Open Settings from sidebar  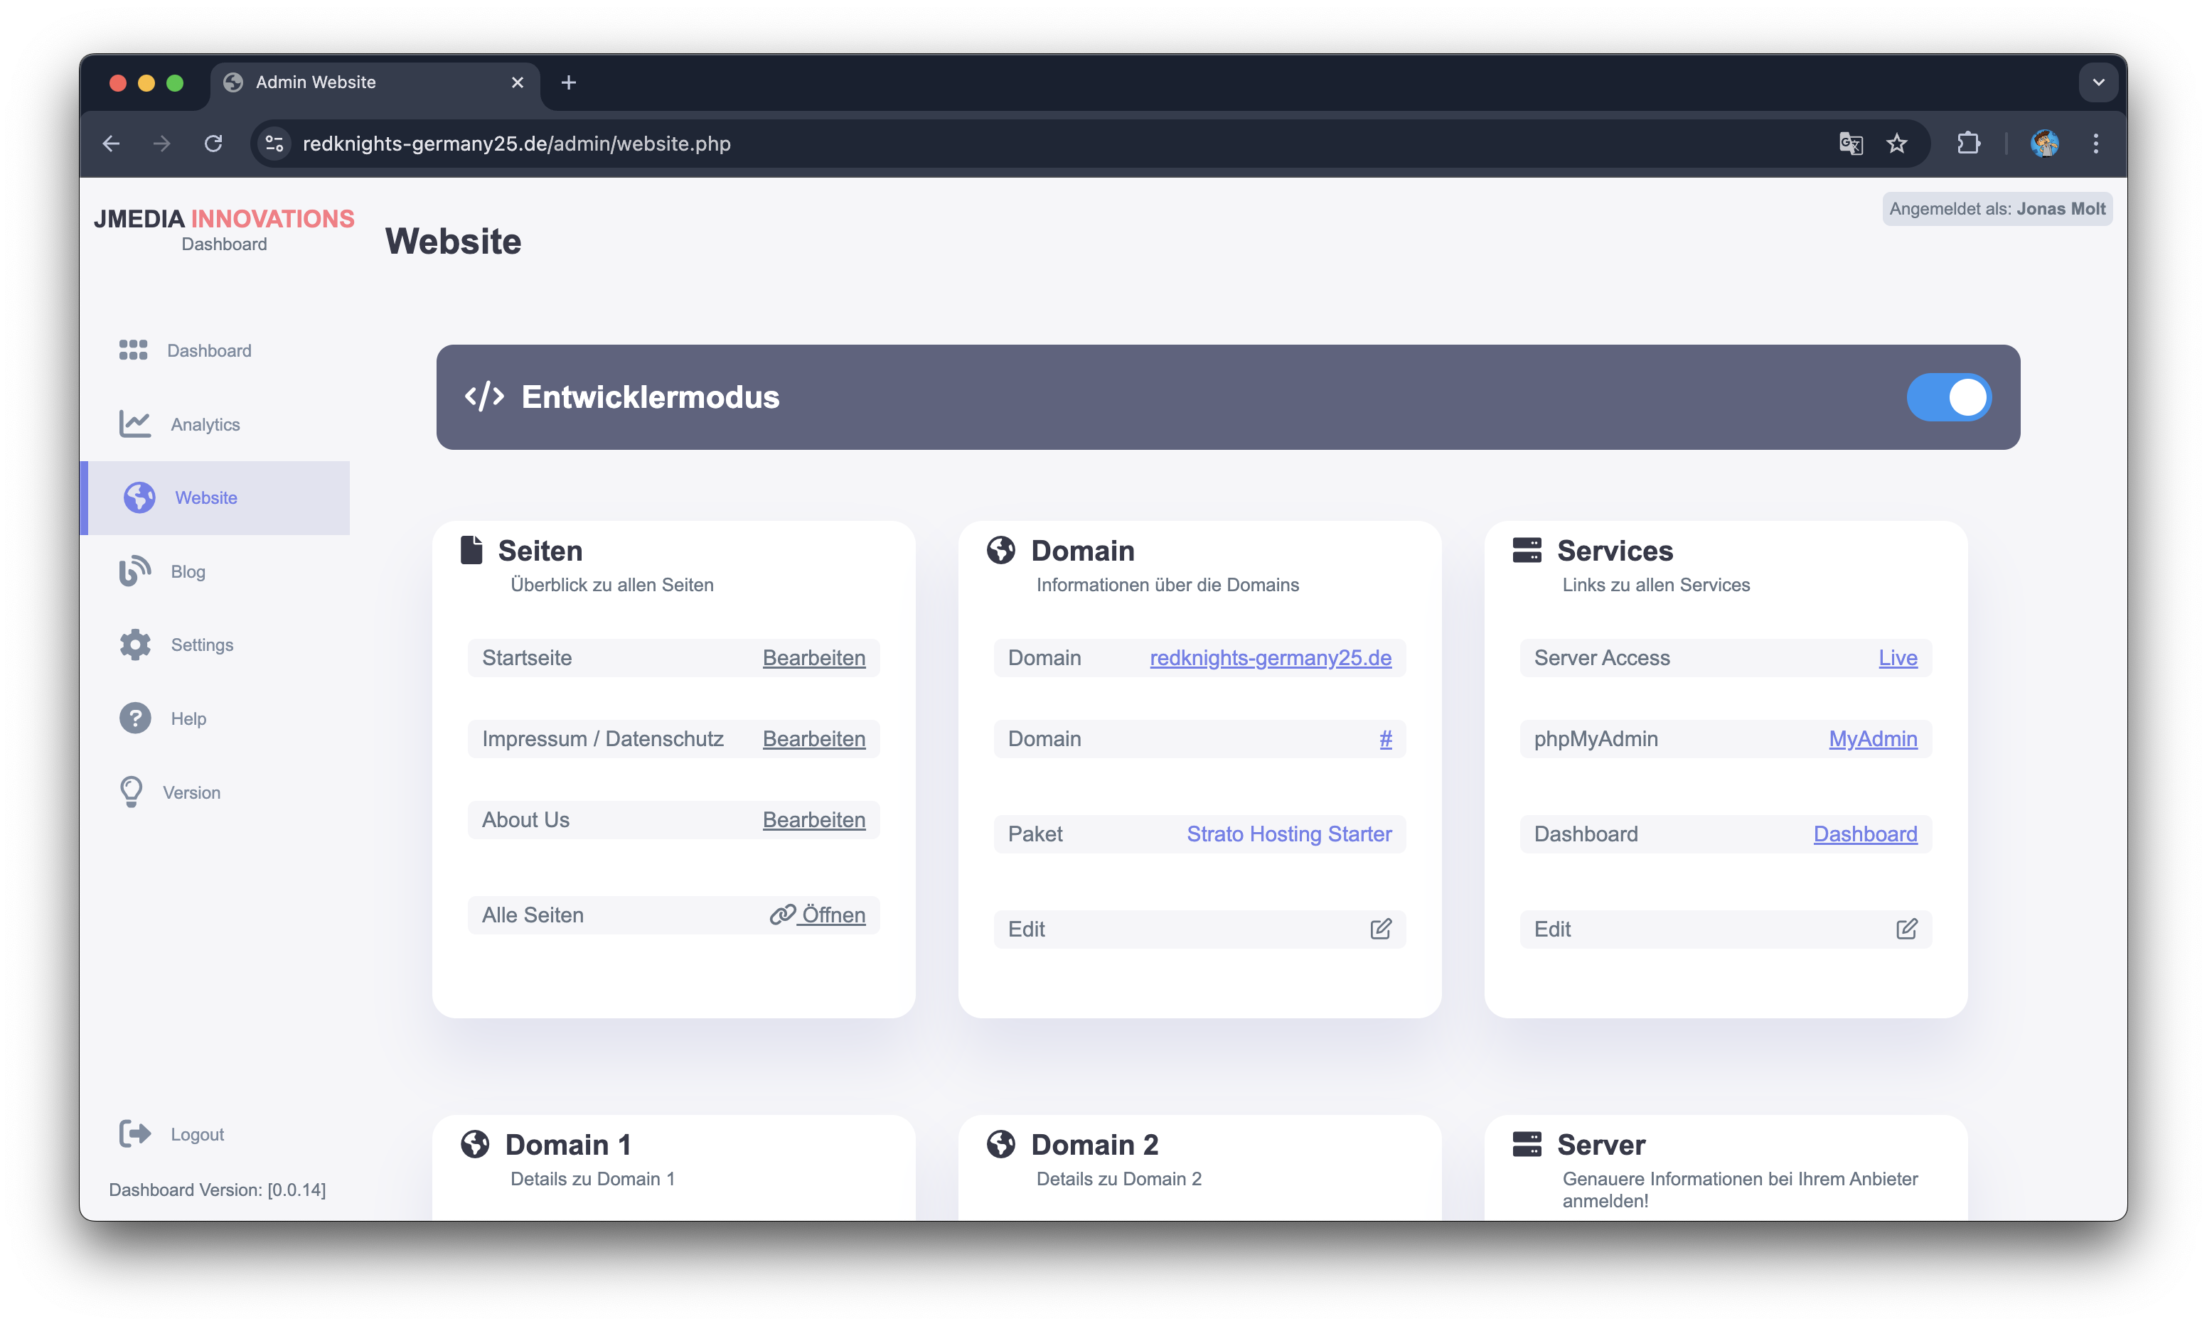(x=215, y=645)
